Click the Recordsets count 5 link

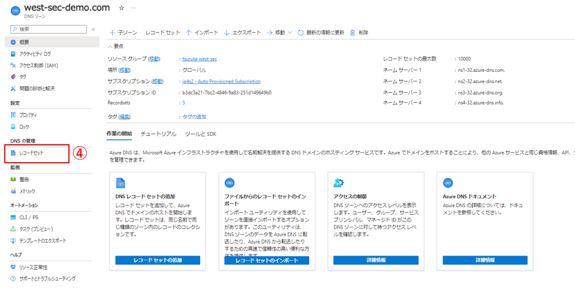click(x=183, y=103)
